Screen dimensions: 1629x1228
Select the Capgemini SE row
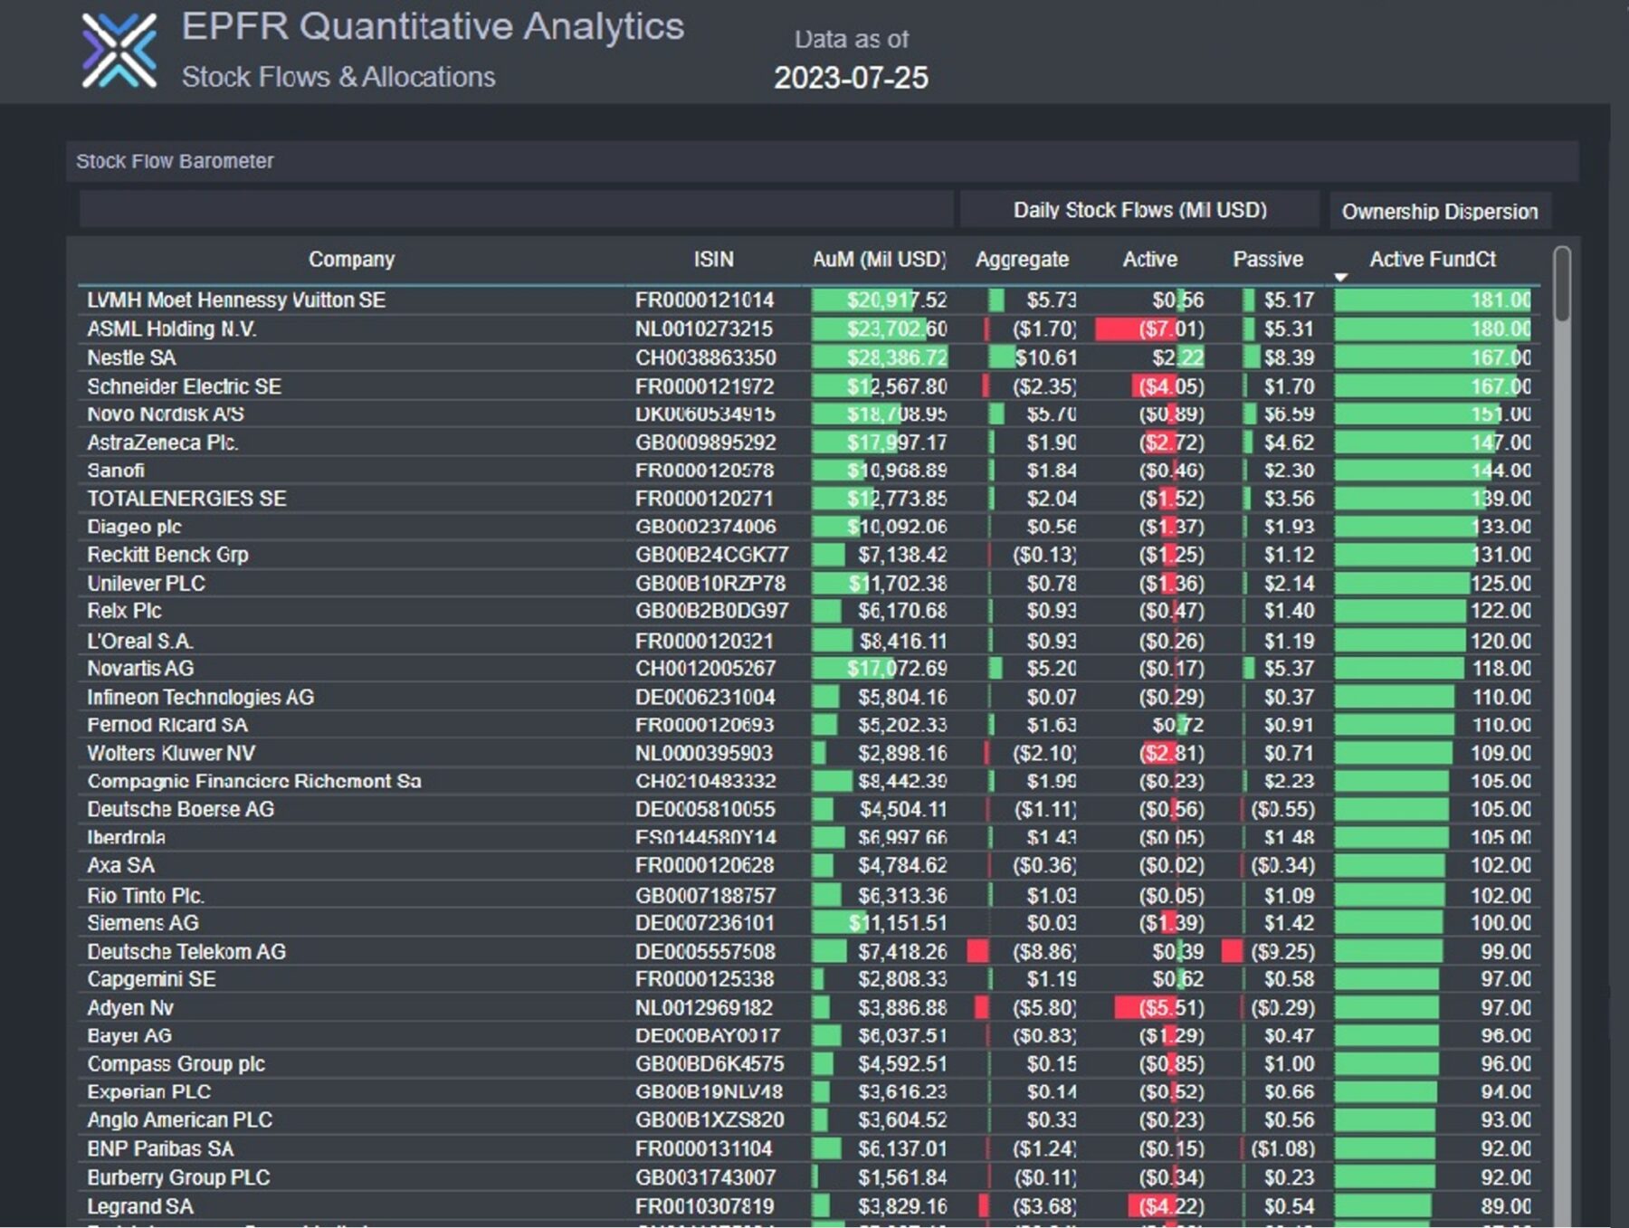click(809, 979)
